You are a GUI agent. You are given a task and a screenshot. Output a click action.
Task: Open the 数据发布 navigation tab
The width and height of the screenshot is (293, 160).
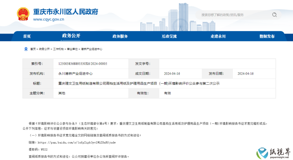(x=267, y=36)
